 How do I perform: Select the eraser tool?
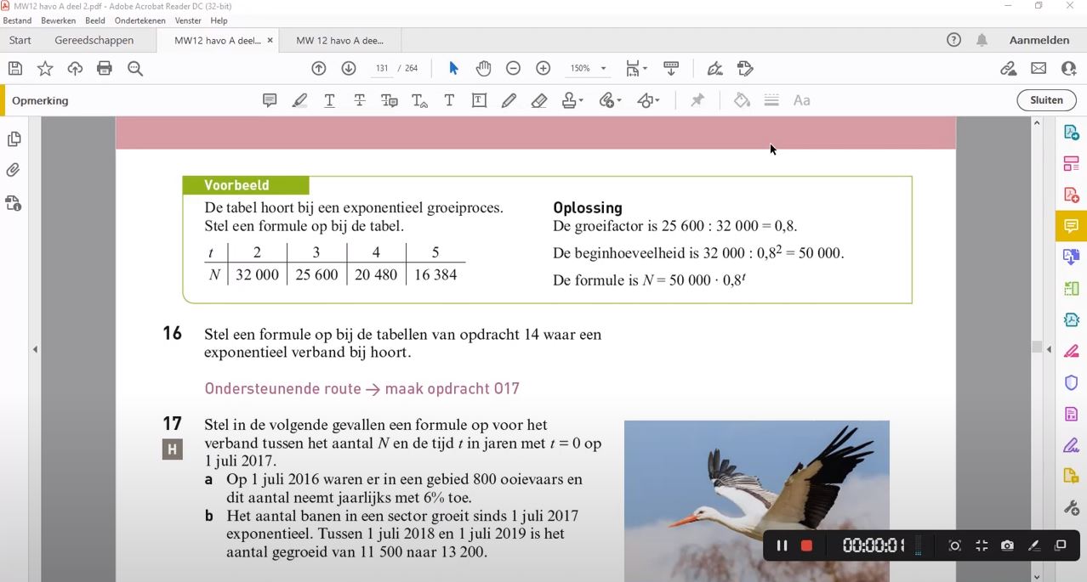click(538, 100)
